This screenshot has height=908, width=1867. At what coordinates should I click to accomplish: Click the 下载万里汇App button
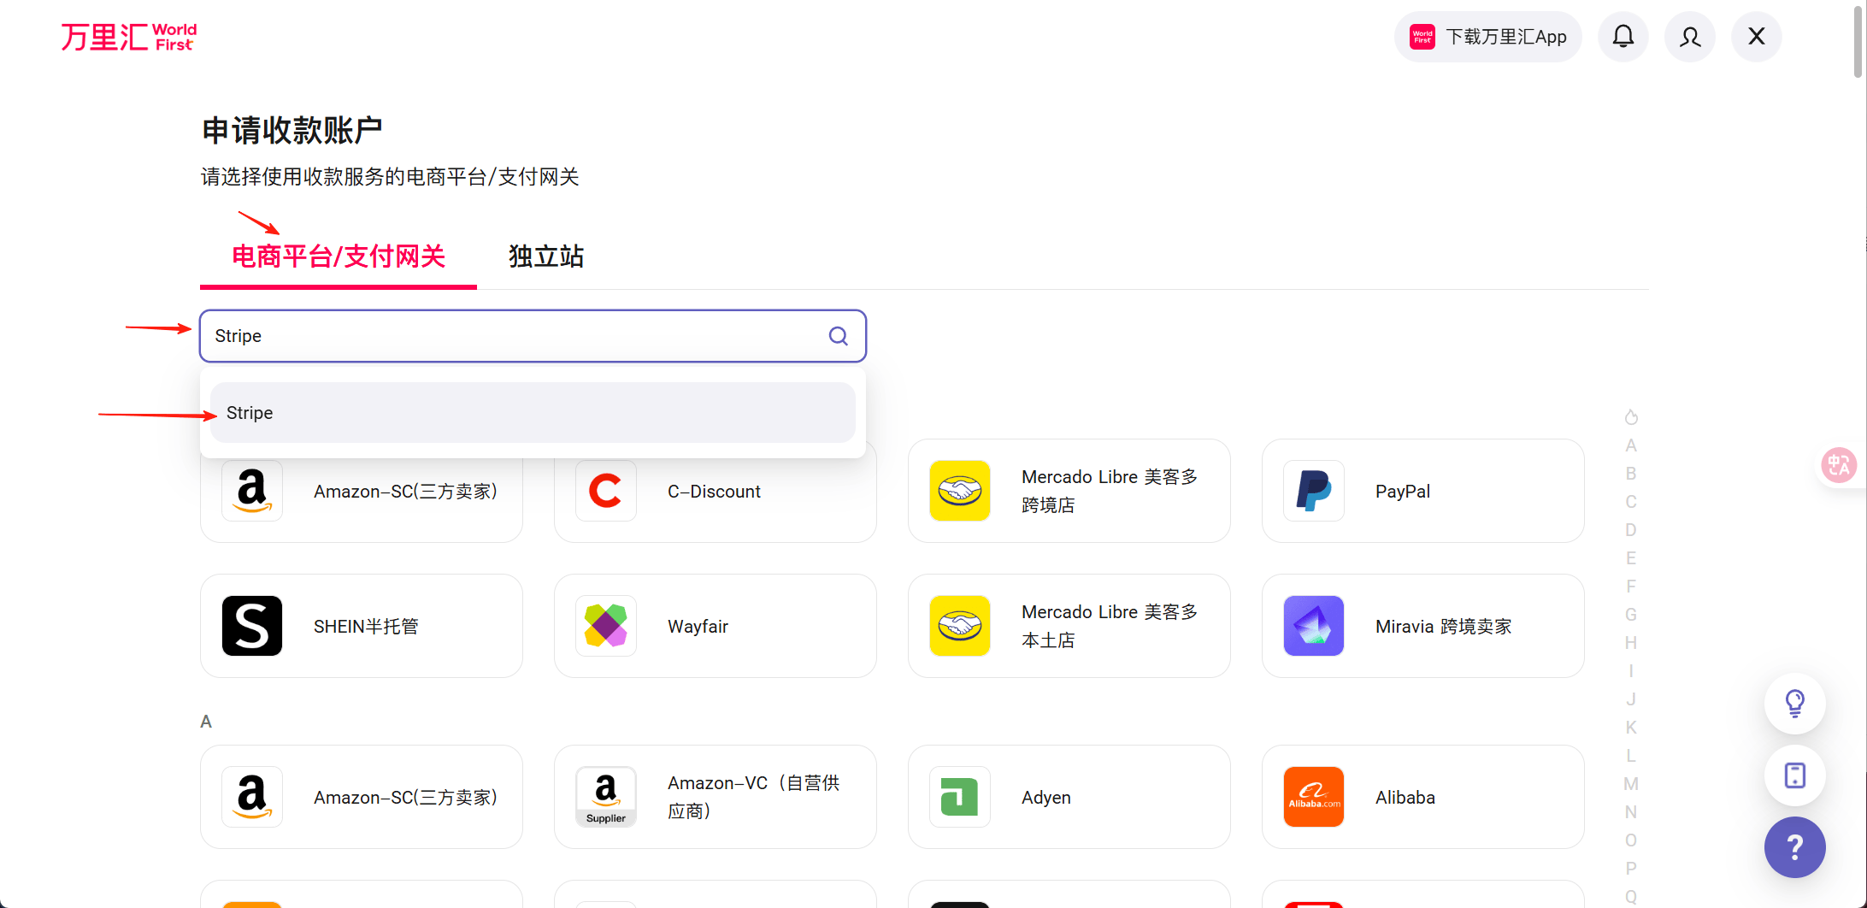pos(1487,37)
